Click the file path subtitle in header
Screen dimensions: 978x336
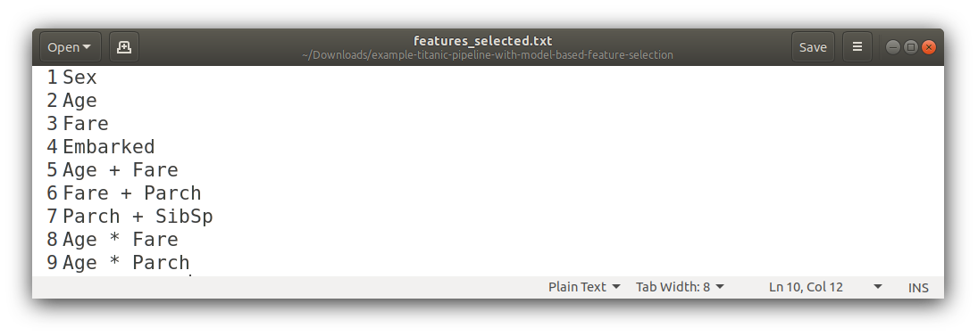tap(487, 54)
